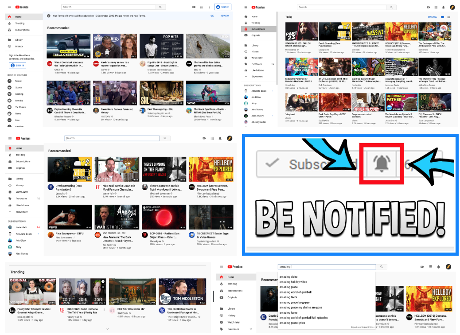This screenshot has width=460, height=335.
Task: Open the account avatar above the Today subscriptions feed
Action: (452, 8)
